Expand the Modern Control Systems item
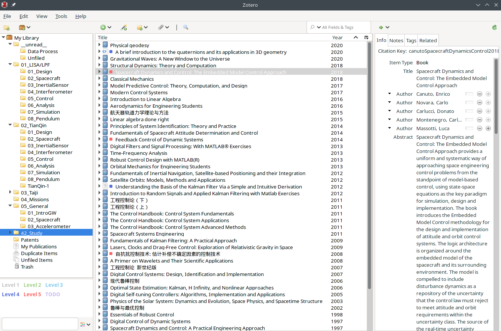 (99, 92)
